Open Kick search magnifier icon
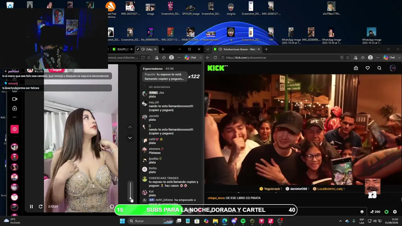402x226 pixels. 379,68
